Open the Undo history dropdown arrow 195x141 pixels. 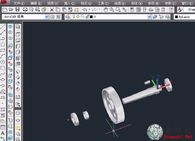[x=89, y=9]
